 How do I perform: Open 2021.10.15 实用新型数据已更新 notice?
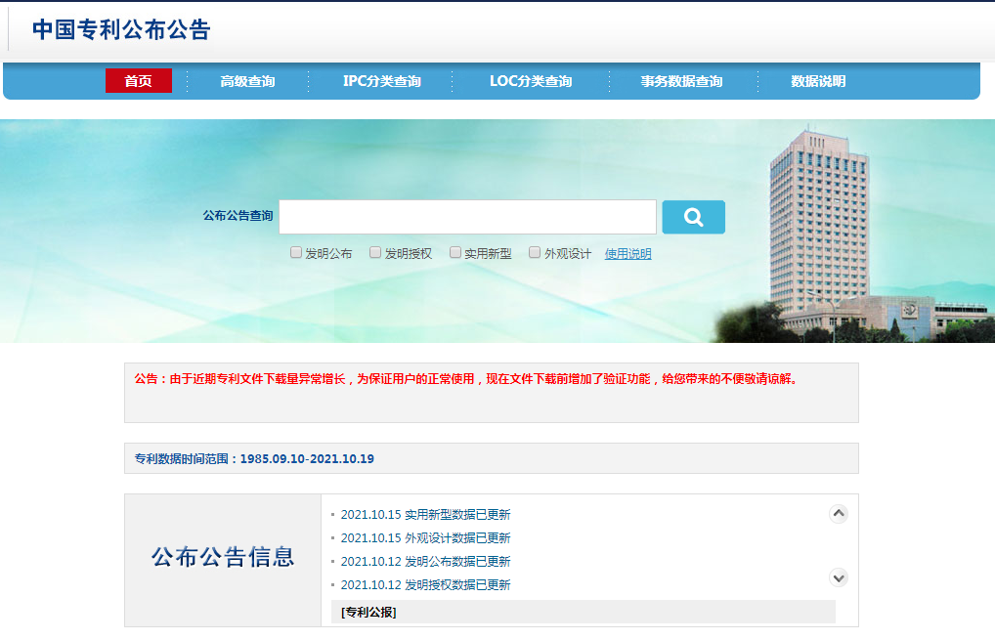(425, 515)
